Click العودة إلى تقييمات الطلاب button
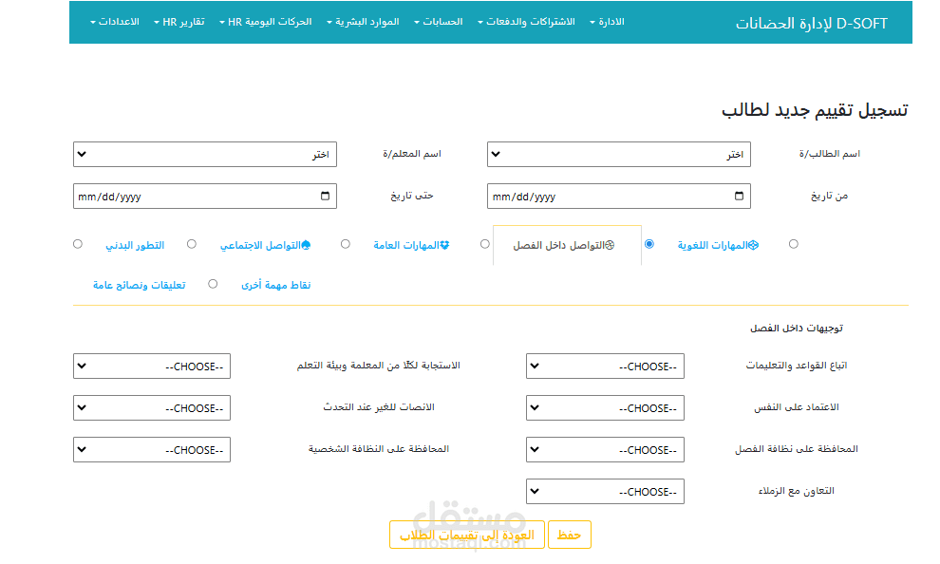This screenshot has width=940, height=564. 467,535
